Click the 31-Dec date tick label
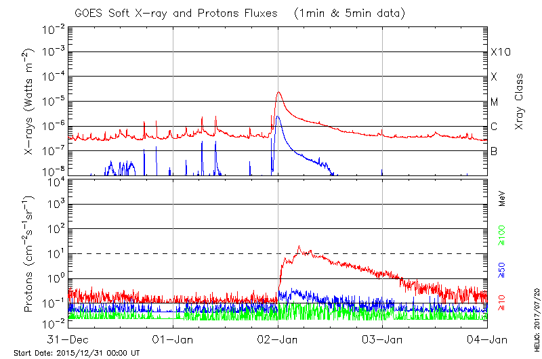 [68, 339]
